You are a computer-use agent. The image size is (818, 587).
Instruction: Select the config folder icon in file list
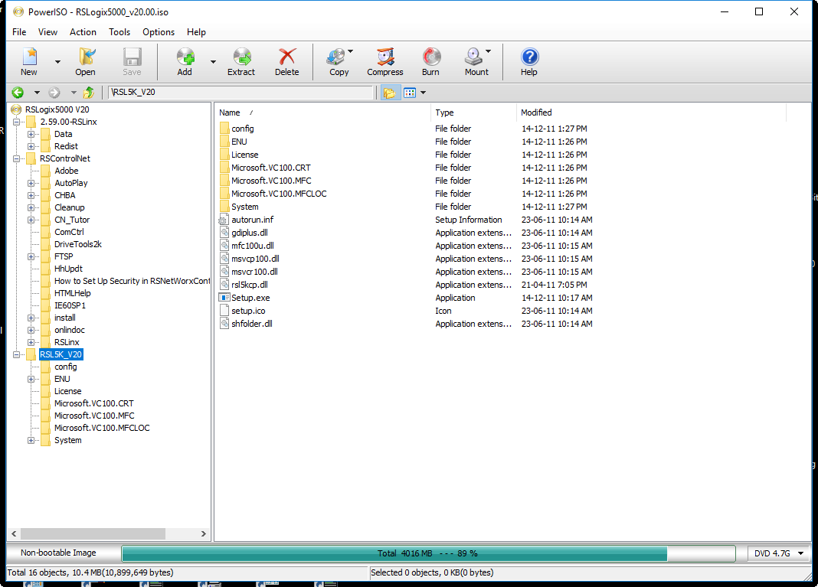coord(224,129)
